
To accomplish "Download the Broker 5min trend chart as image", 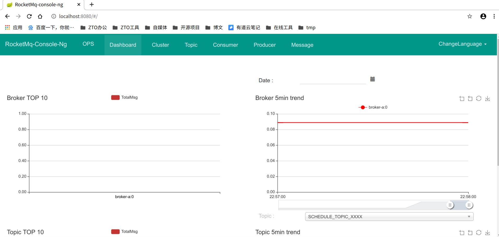I will (x=488, y=98).
